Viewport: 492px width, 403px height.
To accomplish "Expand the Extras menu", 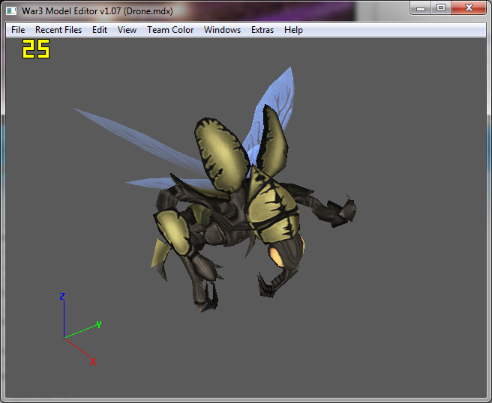I will 262,30.
